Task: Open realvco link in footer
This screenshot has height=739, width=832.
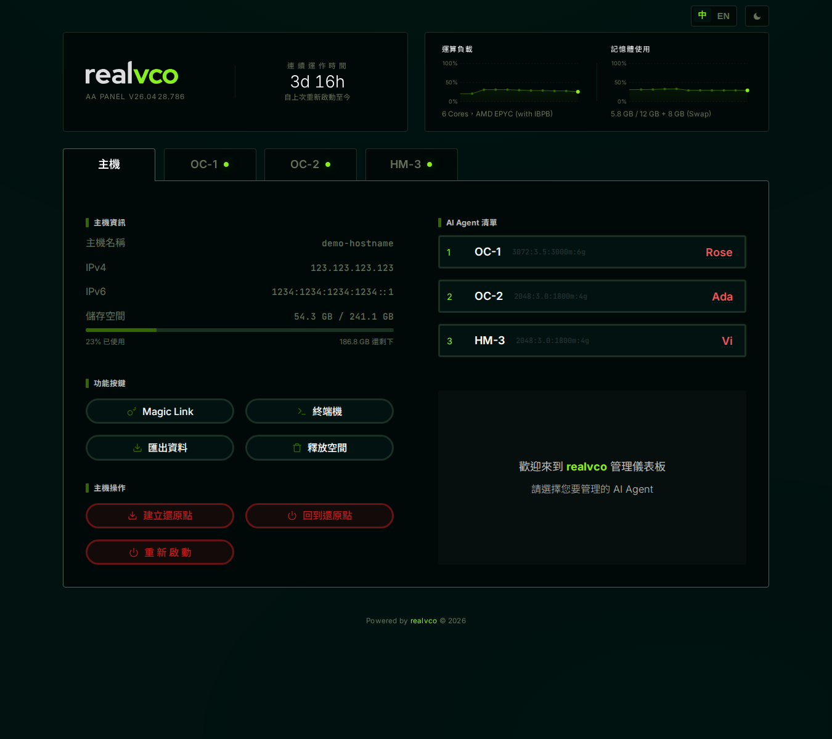Action: (423, 621)
